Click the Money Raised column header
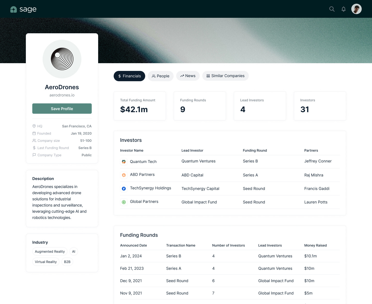The height and width of the screenshot is (304, 372). [316, 245]
